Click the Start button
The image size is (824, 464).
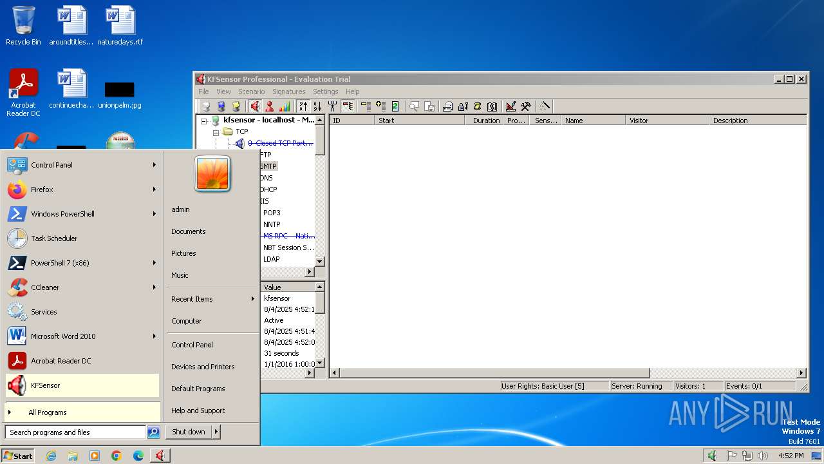tap(18, 456)
